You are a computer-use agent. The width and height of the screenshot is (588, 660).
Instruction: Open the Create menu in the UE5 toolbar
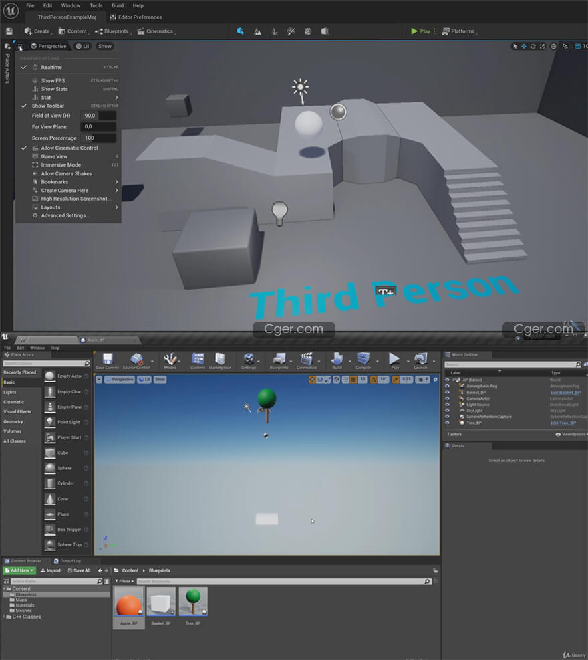click(37, 31)
